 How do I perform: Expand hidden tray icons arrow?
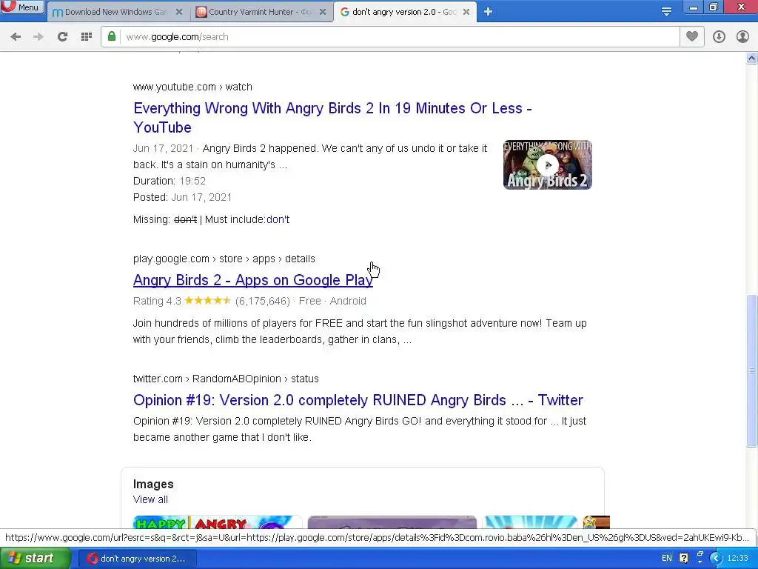(717, 559)
